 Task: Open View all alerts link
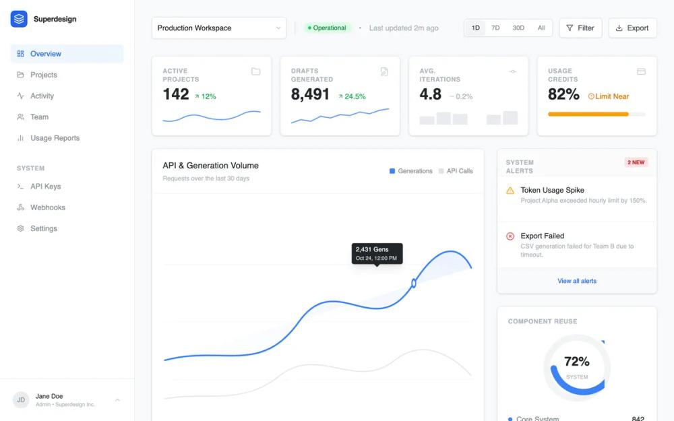point(576,281)
